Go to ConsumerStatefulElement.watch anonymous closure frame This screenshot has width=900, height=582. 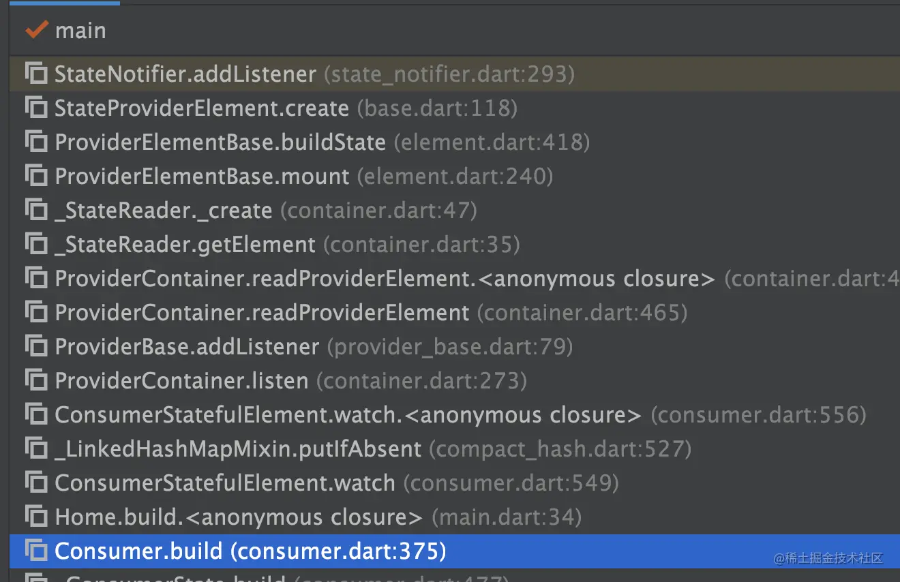point(348,415)
